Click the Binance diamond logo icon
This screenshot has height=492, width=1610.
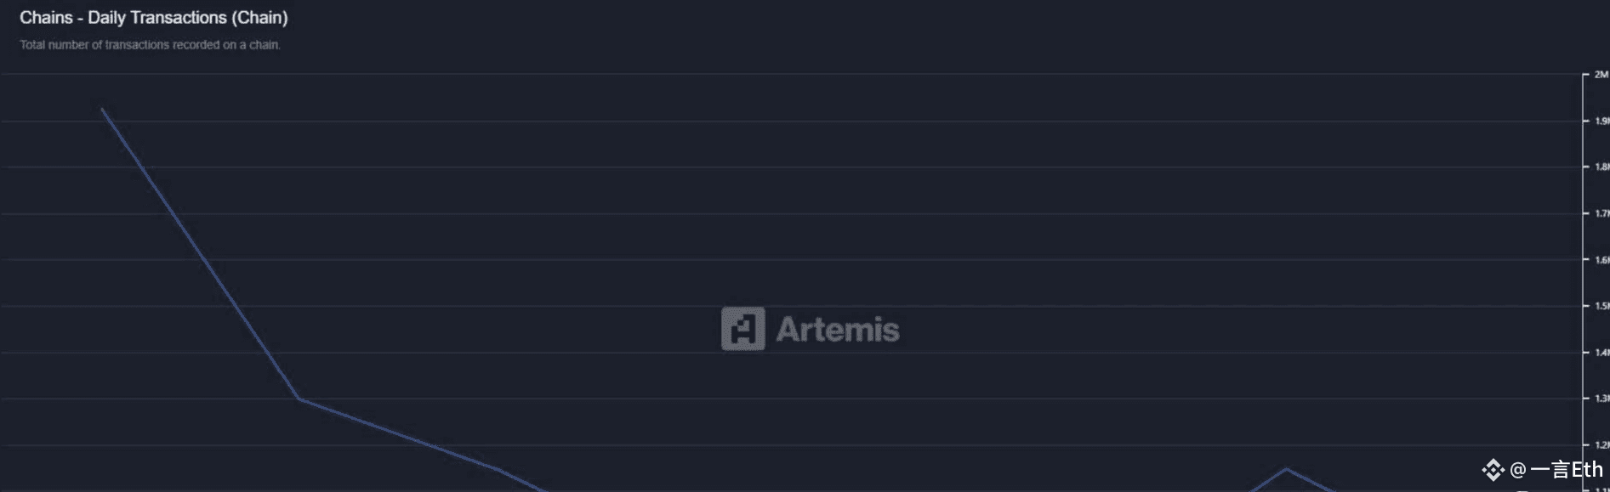point(1493,470)
